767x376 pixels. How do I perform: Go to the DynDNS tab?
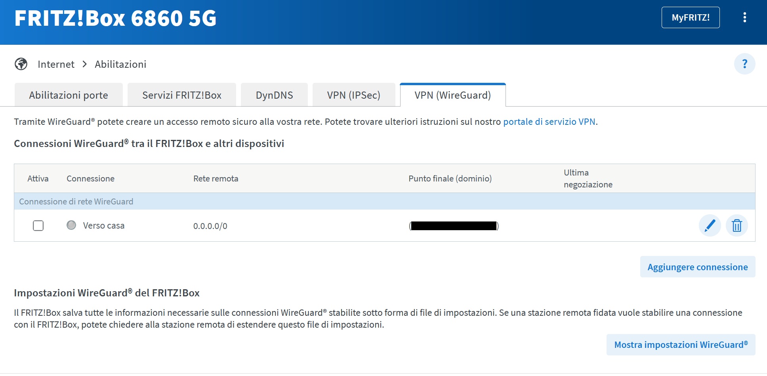[x=274, y=95]
